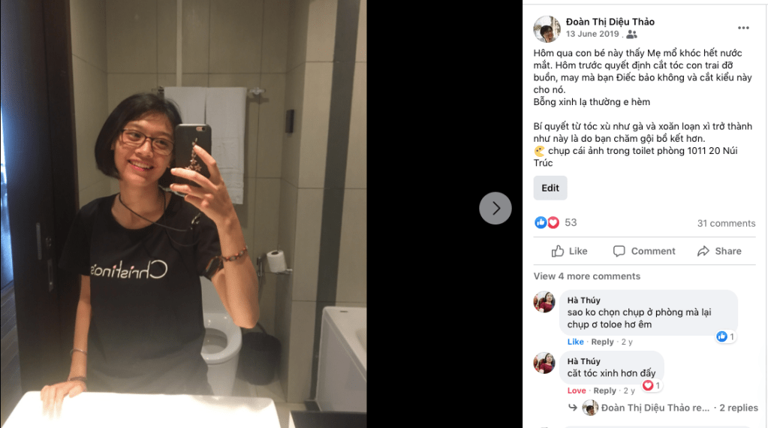This screenshot has height=428, width=768.
Task: Open the three-dot post options menu
Action: coord(743,28)
